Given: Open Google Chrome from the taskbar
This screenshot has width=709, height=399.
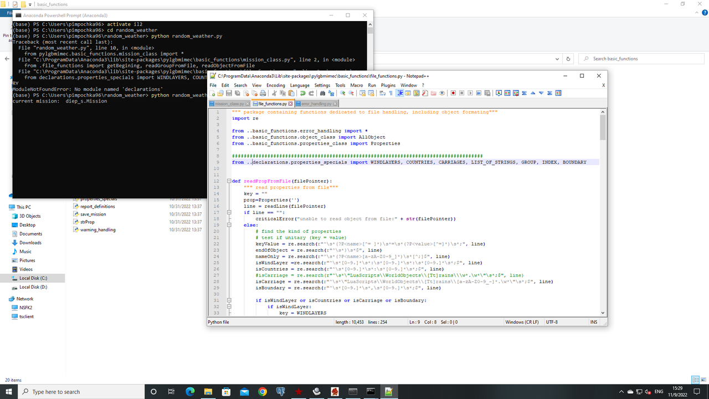Looking at the screenshot, I should (263, 392).
